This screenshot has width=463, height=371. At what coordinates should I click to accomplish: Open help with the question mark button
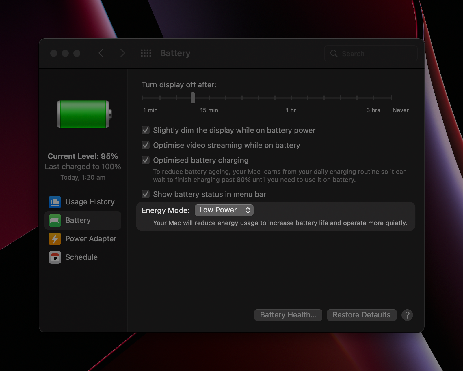407,315
